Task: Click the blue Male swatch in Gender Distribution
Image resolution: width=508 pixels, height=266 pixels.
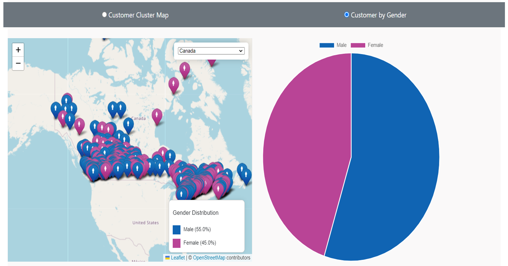Action: coord(177,229)
